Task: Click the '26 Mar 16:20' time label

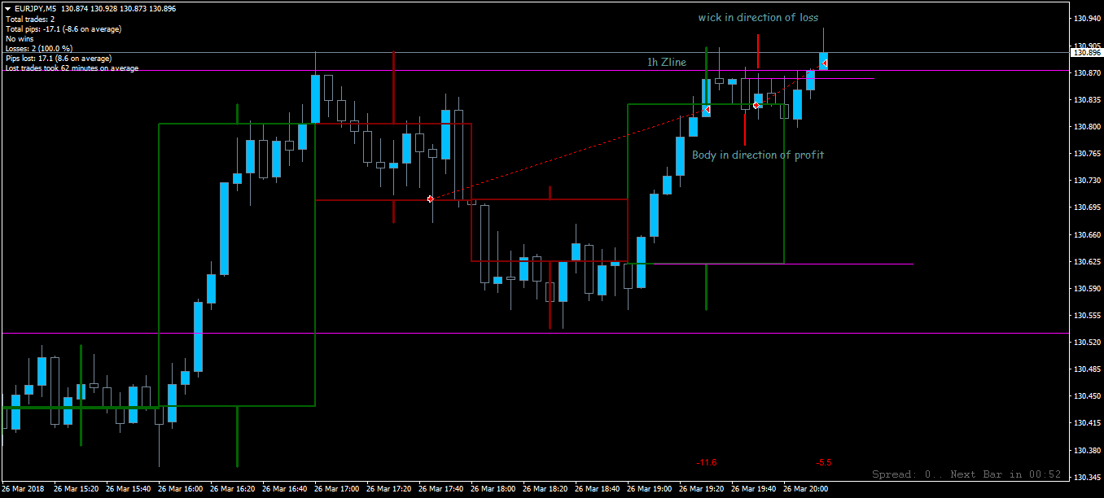Action: coord(232,490)
